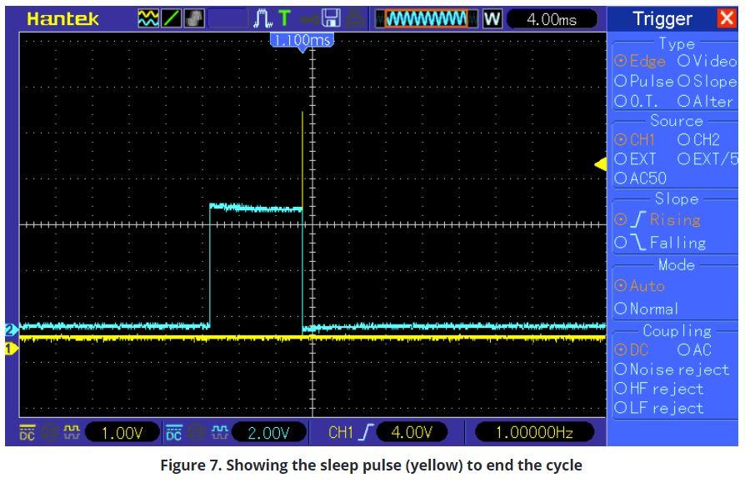
Task: Click the 1.00000Hz frequency readout
Action: pos(534,433)
